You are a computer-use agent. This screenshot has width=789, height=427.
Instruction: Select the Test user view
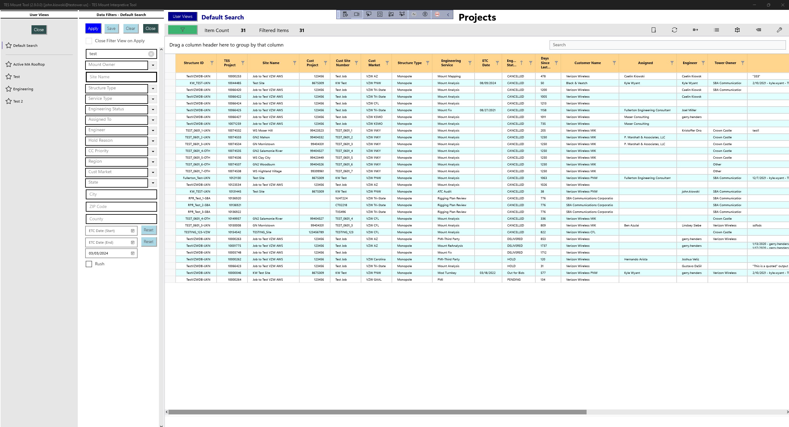(17, 77)
